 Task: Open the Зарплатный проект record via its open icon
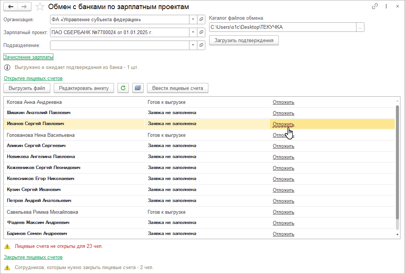point(201,33)
